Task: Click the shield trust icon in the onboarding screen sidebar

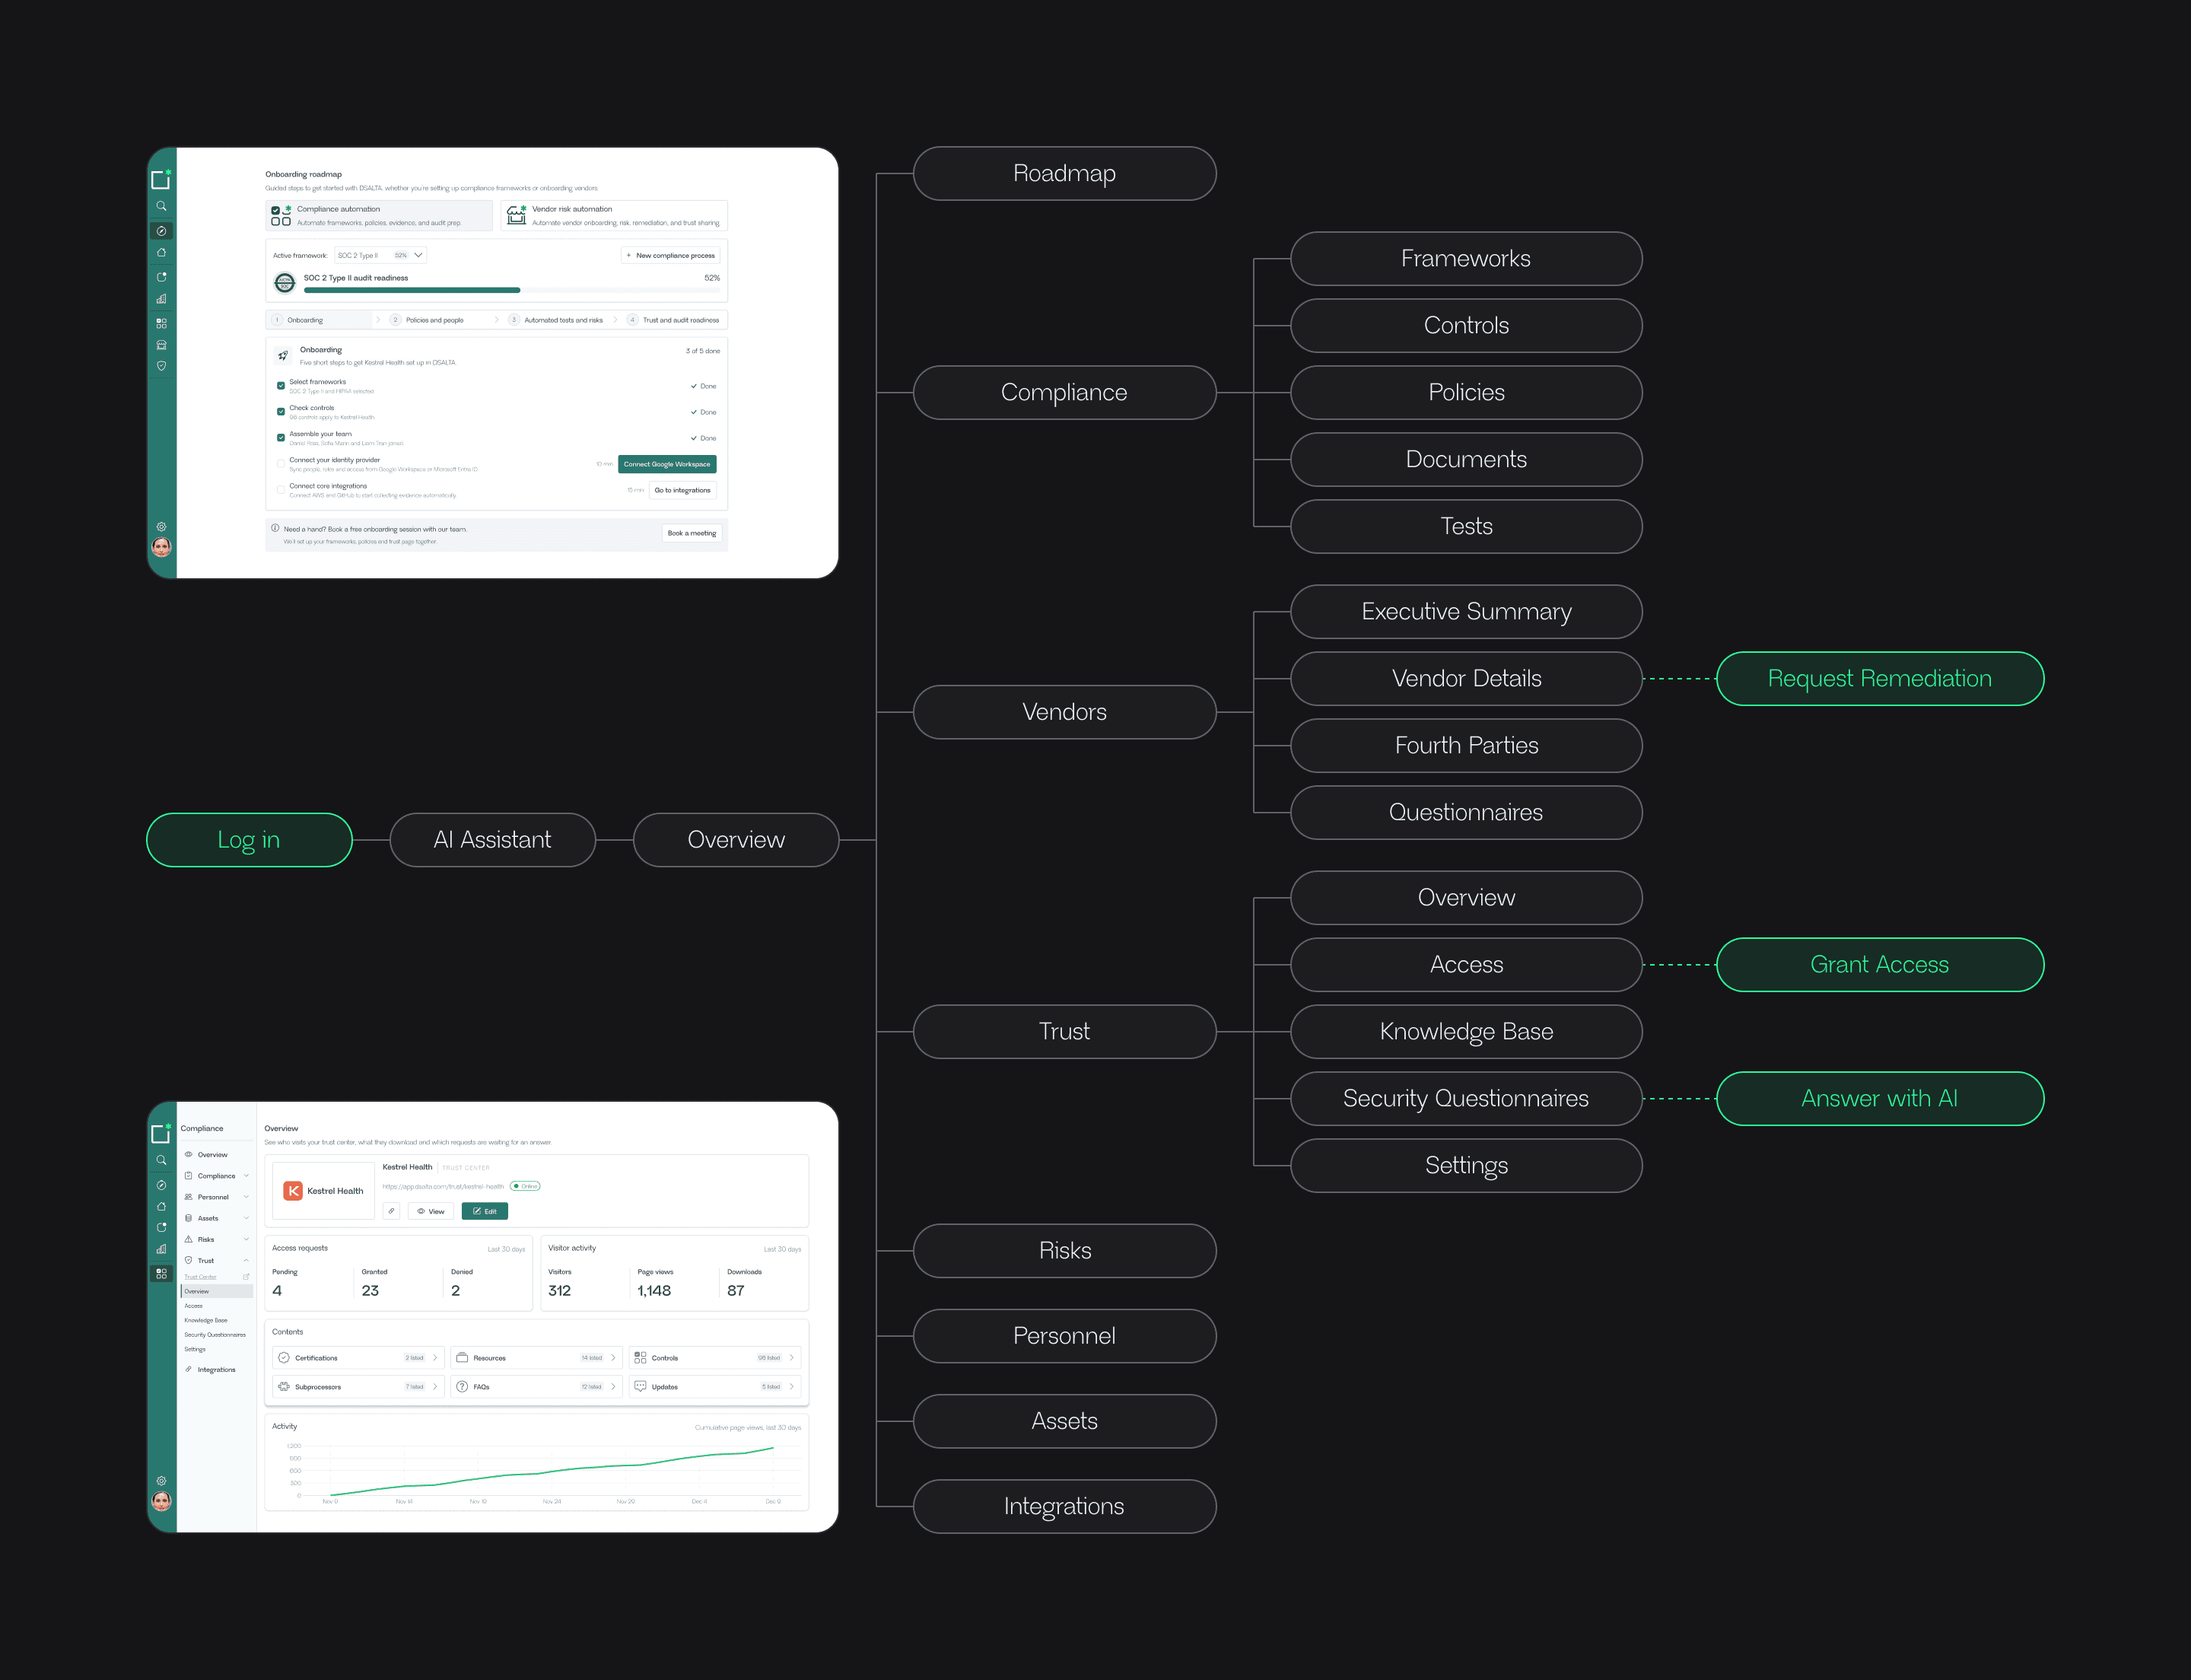Action: click(161, 366)
